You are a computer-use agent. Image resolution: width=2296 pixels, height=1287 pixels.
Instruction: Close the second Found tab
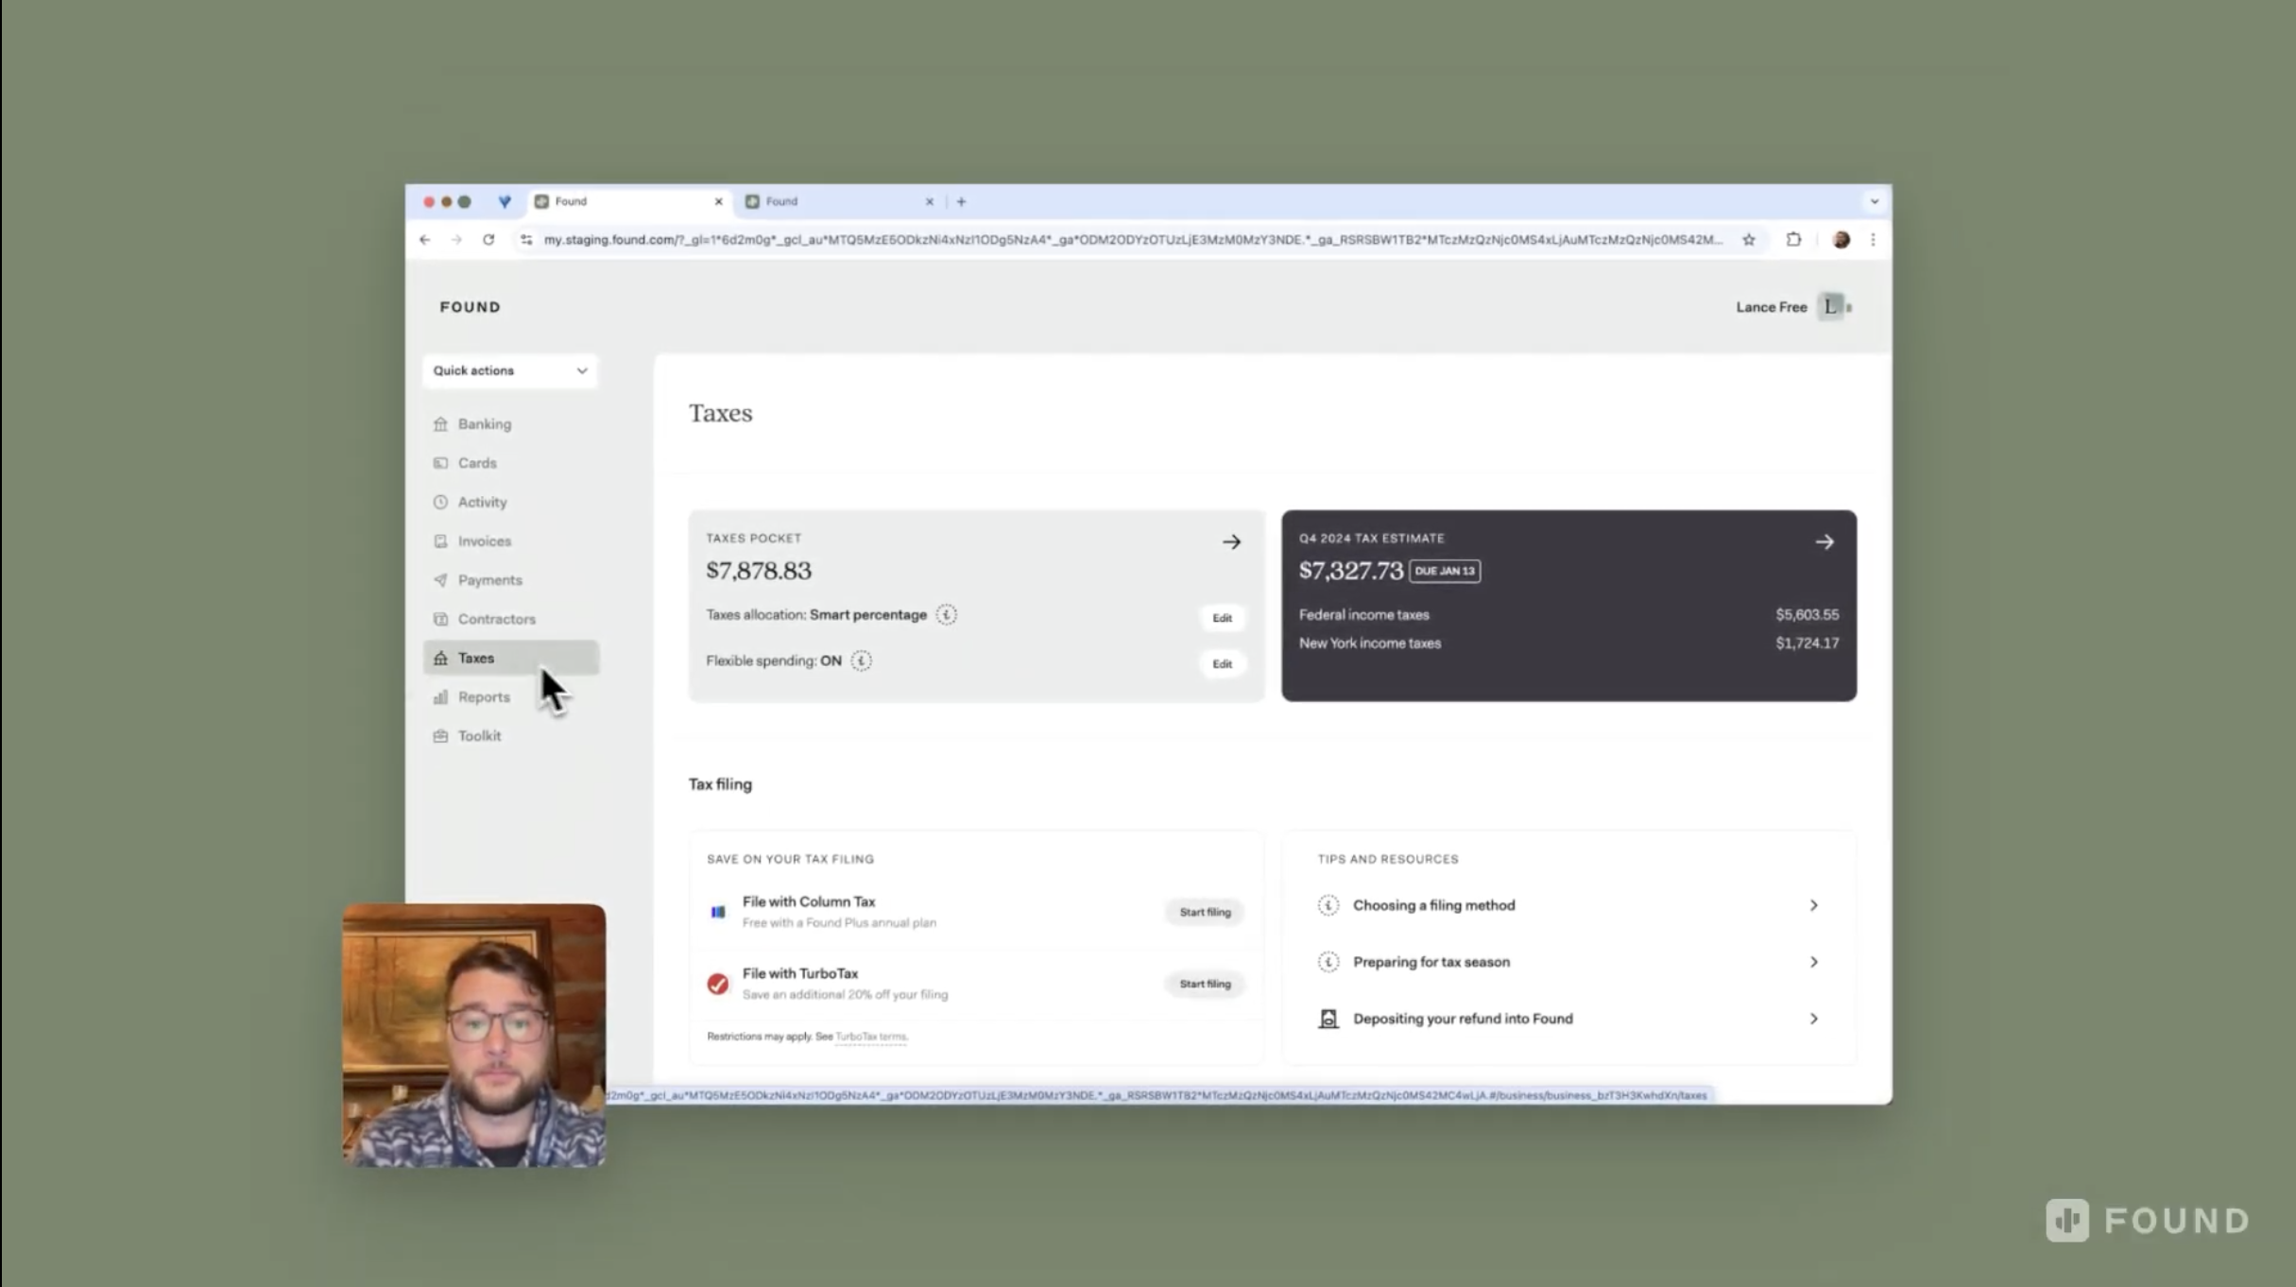(929, 201)
